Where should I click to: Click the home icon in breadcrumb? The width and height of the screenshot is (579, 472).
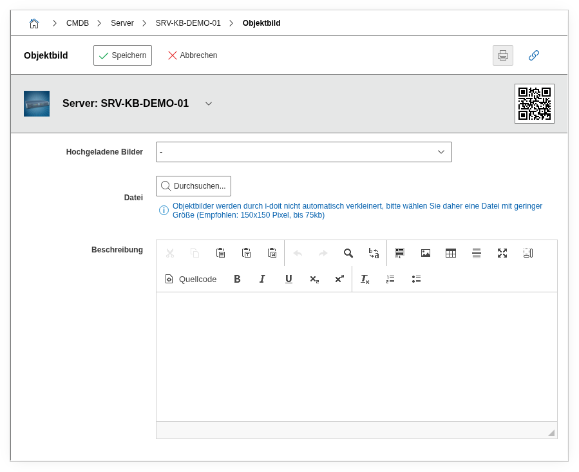[34, 23]
